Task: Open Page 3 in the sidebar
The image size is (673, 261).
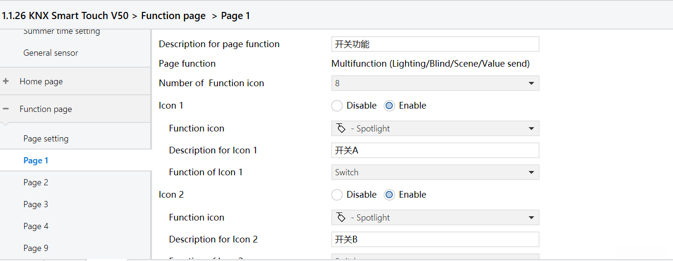Action: pyautogui.click(x=36, y=204)
